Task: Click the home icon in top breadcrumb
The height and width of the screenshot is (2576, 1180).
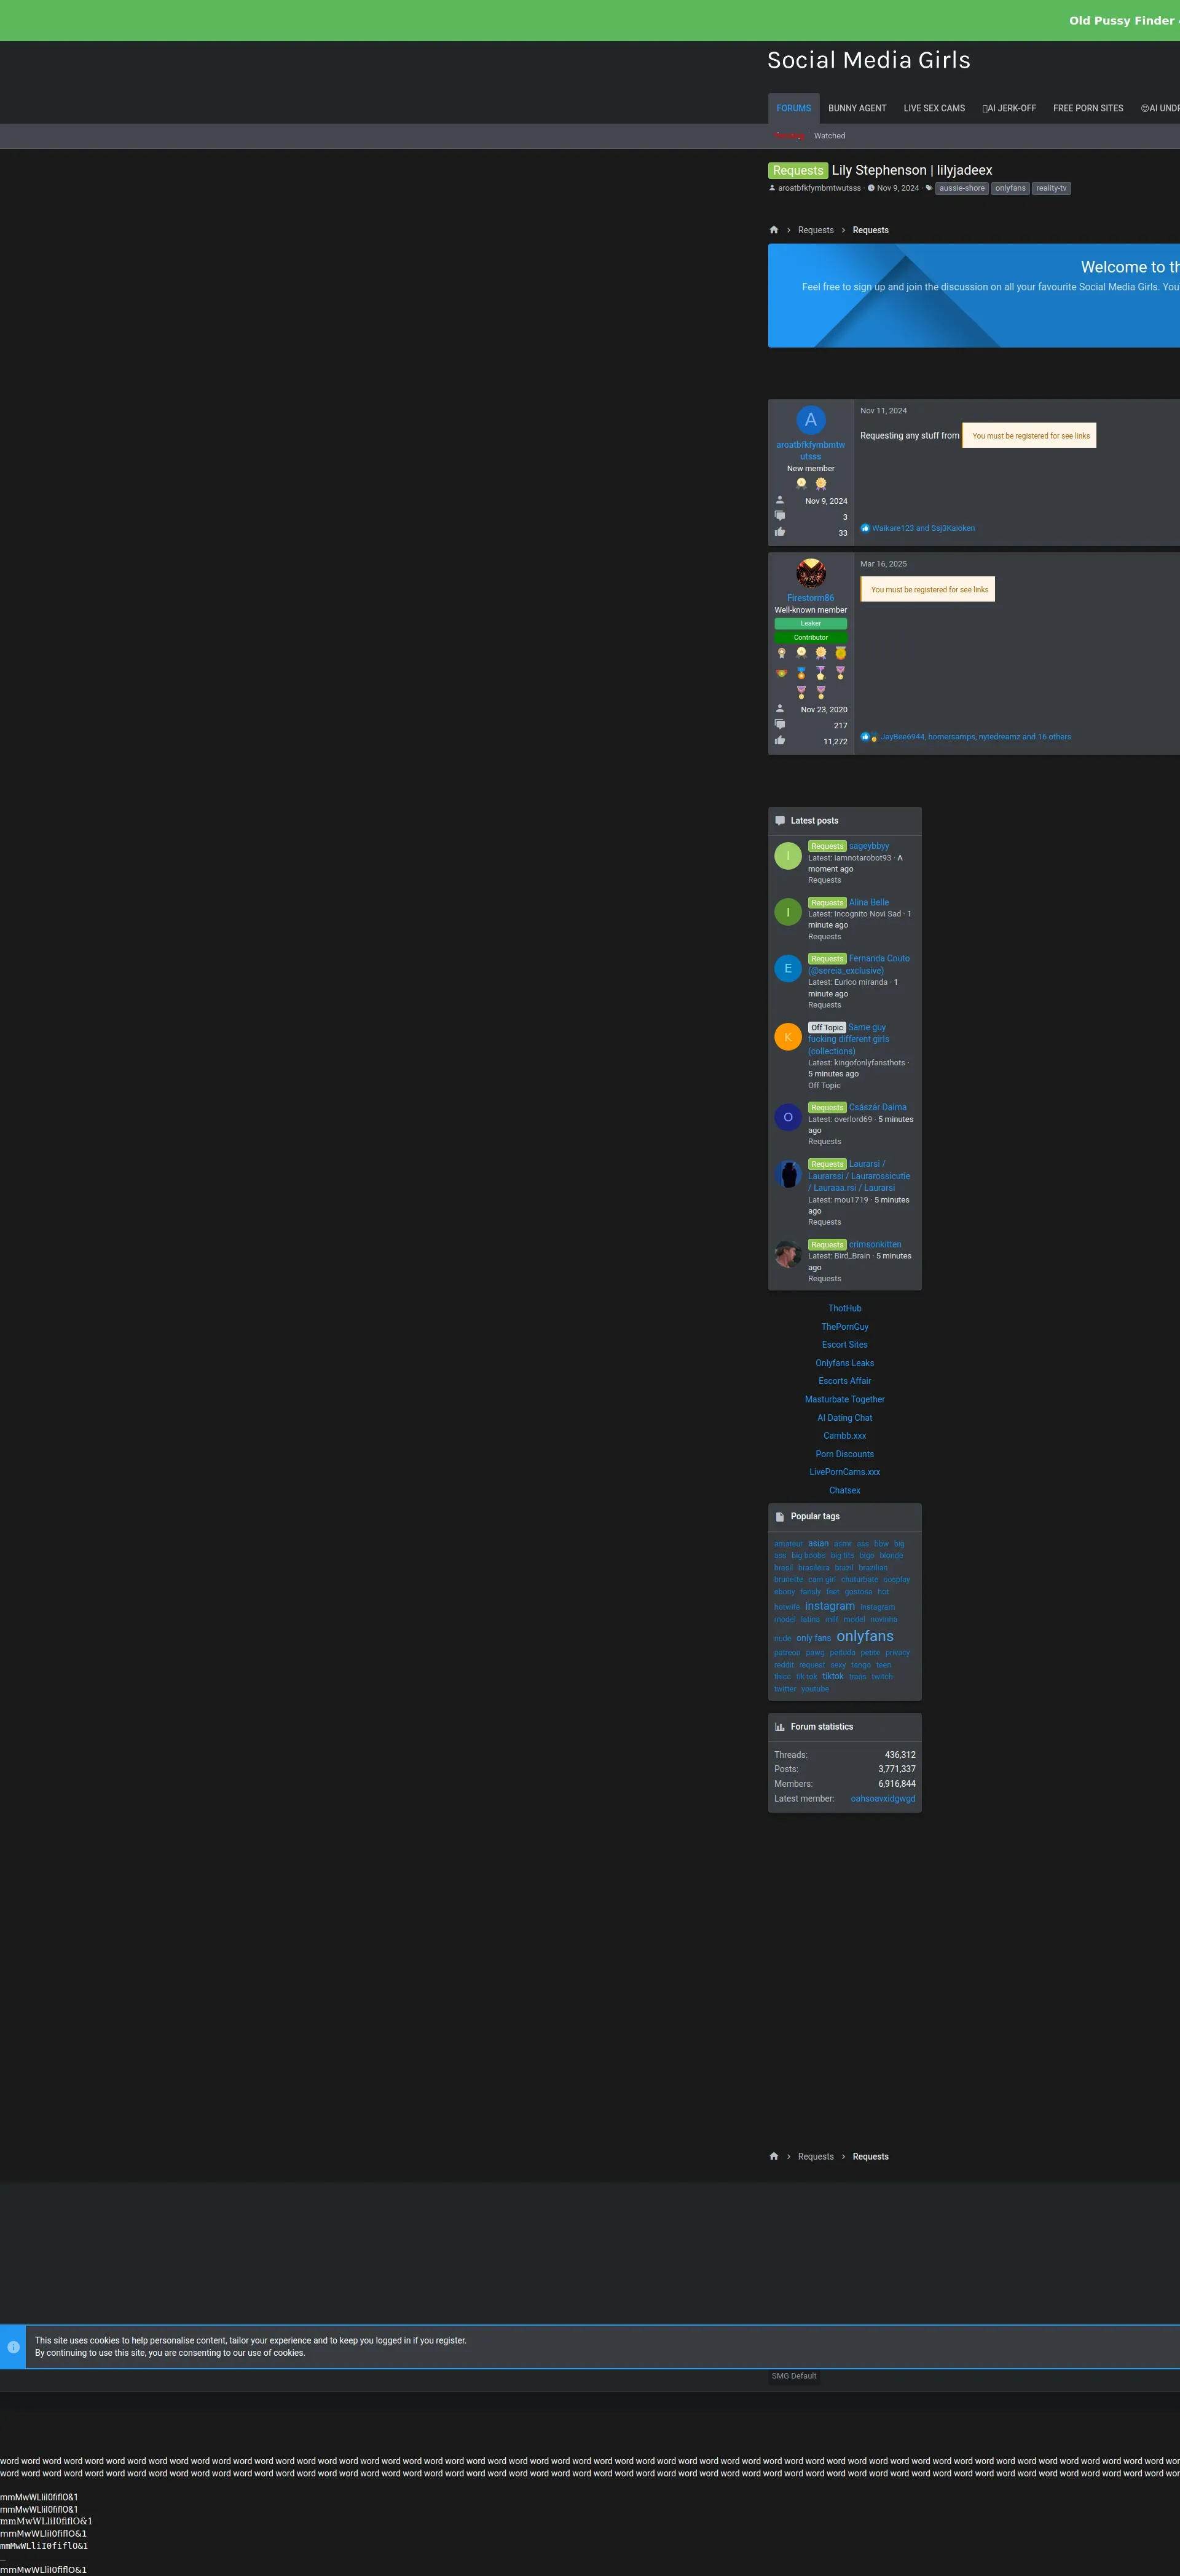Action: [x=773, y=230]
